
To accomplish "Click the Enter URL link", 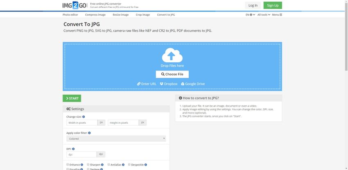I will 147,84.
